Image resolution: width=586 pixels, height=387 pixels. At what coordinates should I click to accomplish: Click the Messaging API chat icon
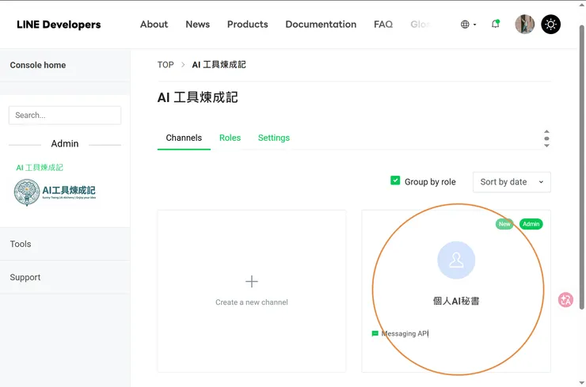point(375,334)
